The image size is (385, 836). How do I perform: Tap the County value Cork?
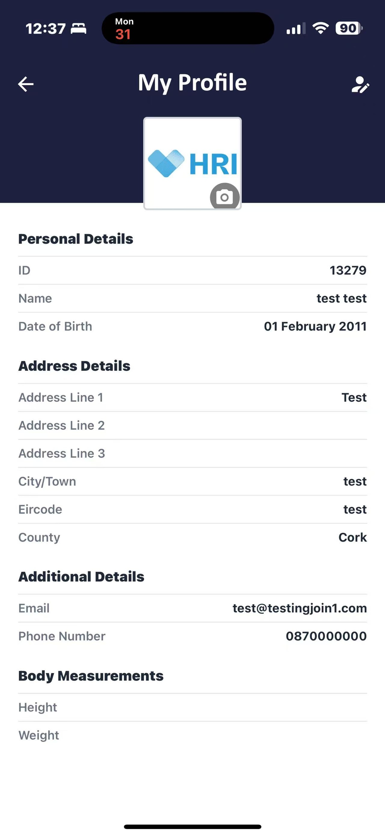pyautogui.click(x=352, y=537)
